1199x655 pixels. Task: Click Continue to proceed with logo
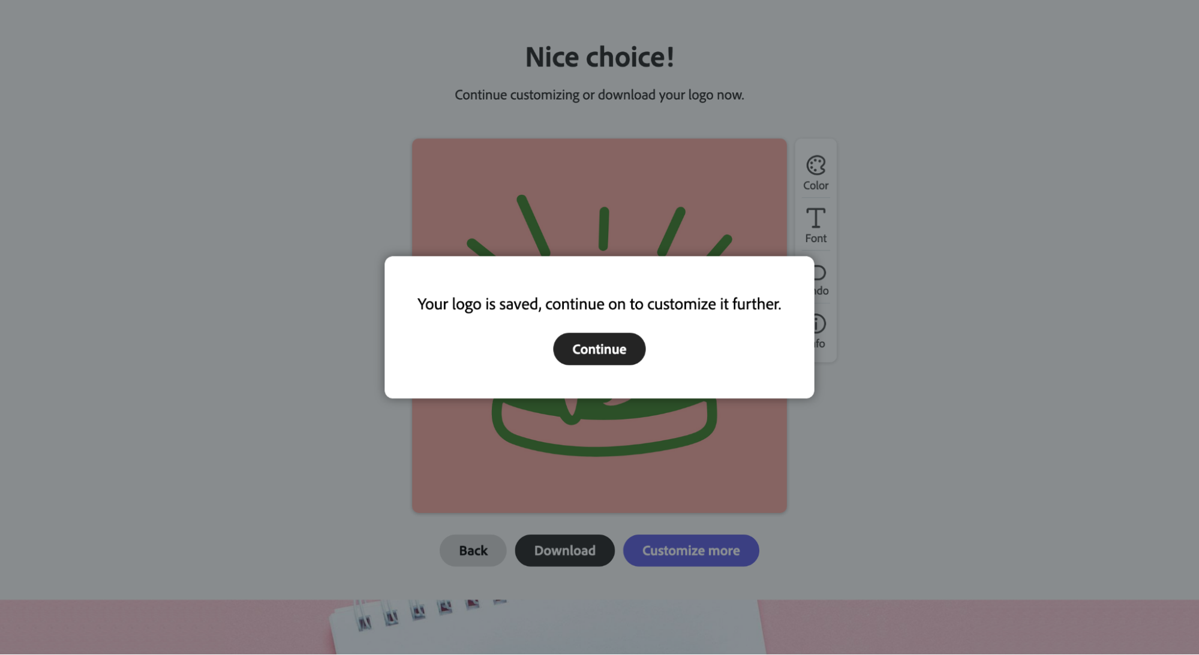tap(599, 348)
